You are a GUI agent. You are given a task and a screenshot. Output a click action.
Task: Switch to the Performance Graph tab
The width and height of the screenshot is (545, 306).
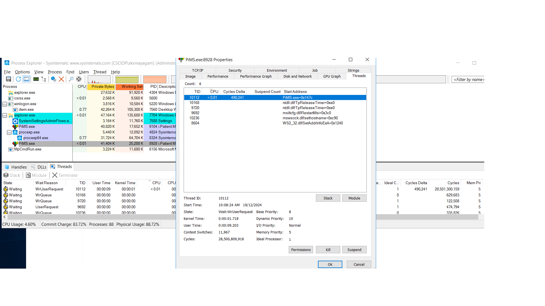255,76
